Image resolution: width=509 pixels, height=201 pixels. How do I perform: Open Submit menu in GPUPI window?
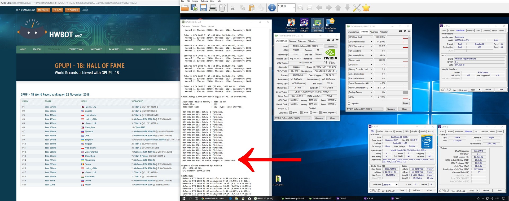[195, 26]
